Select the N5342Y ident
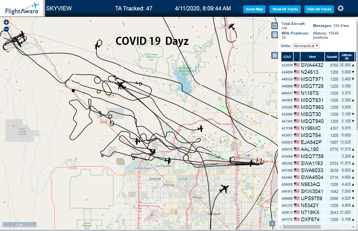 tap(310, 205)
